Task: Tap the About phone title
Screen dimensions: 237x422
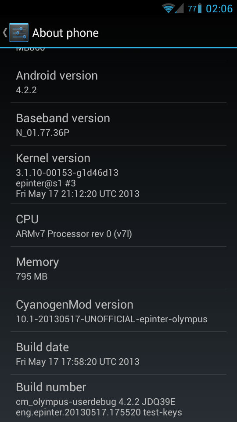Action: (x=65, y=33)
